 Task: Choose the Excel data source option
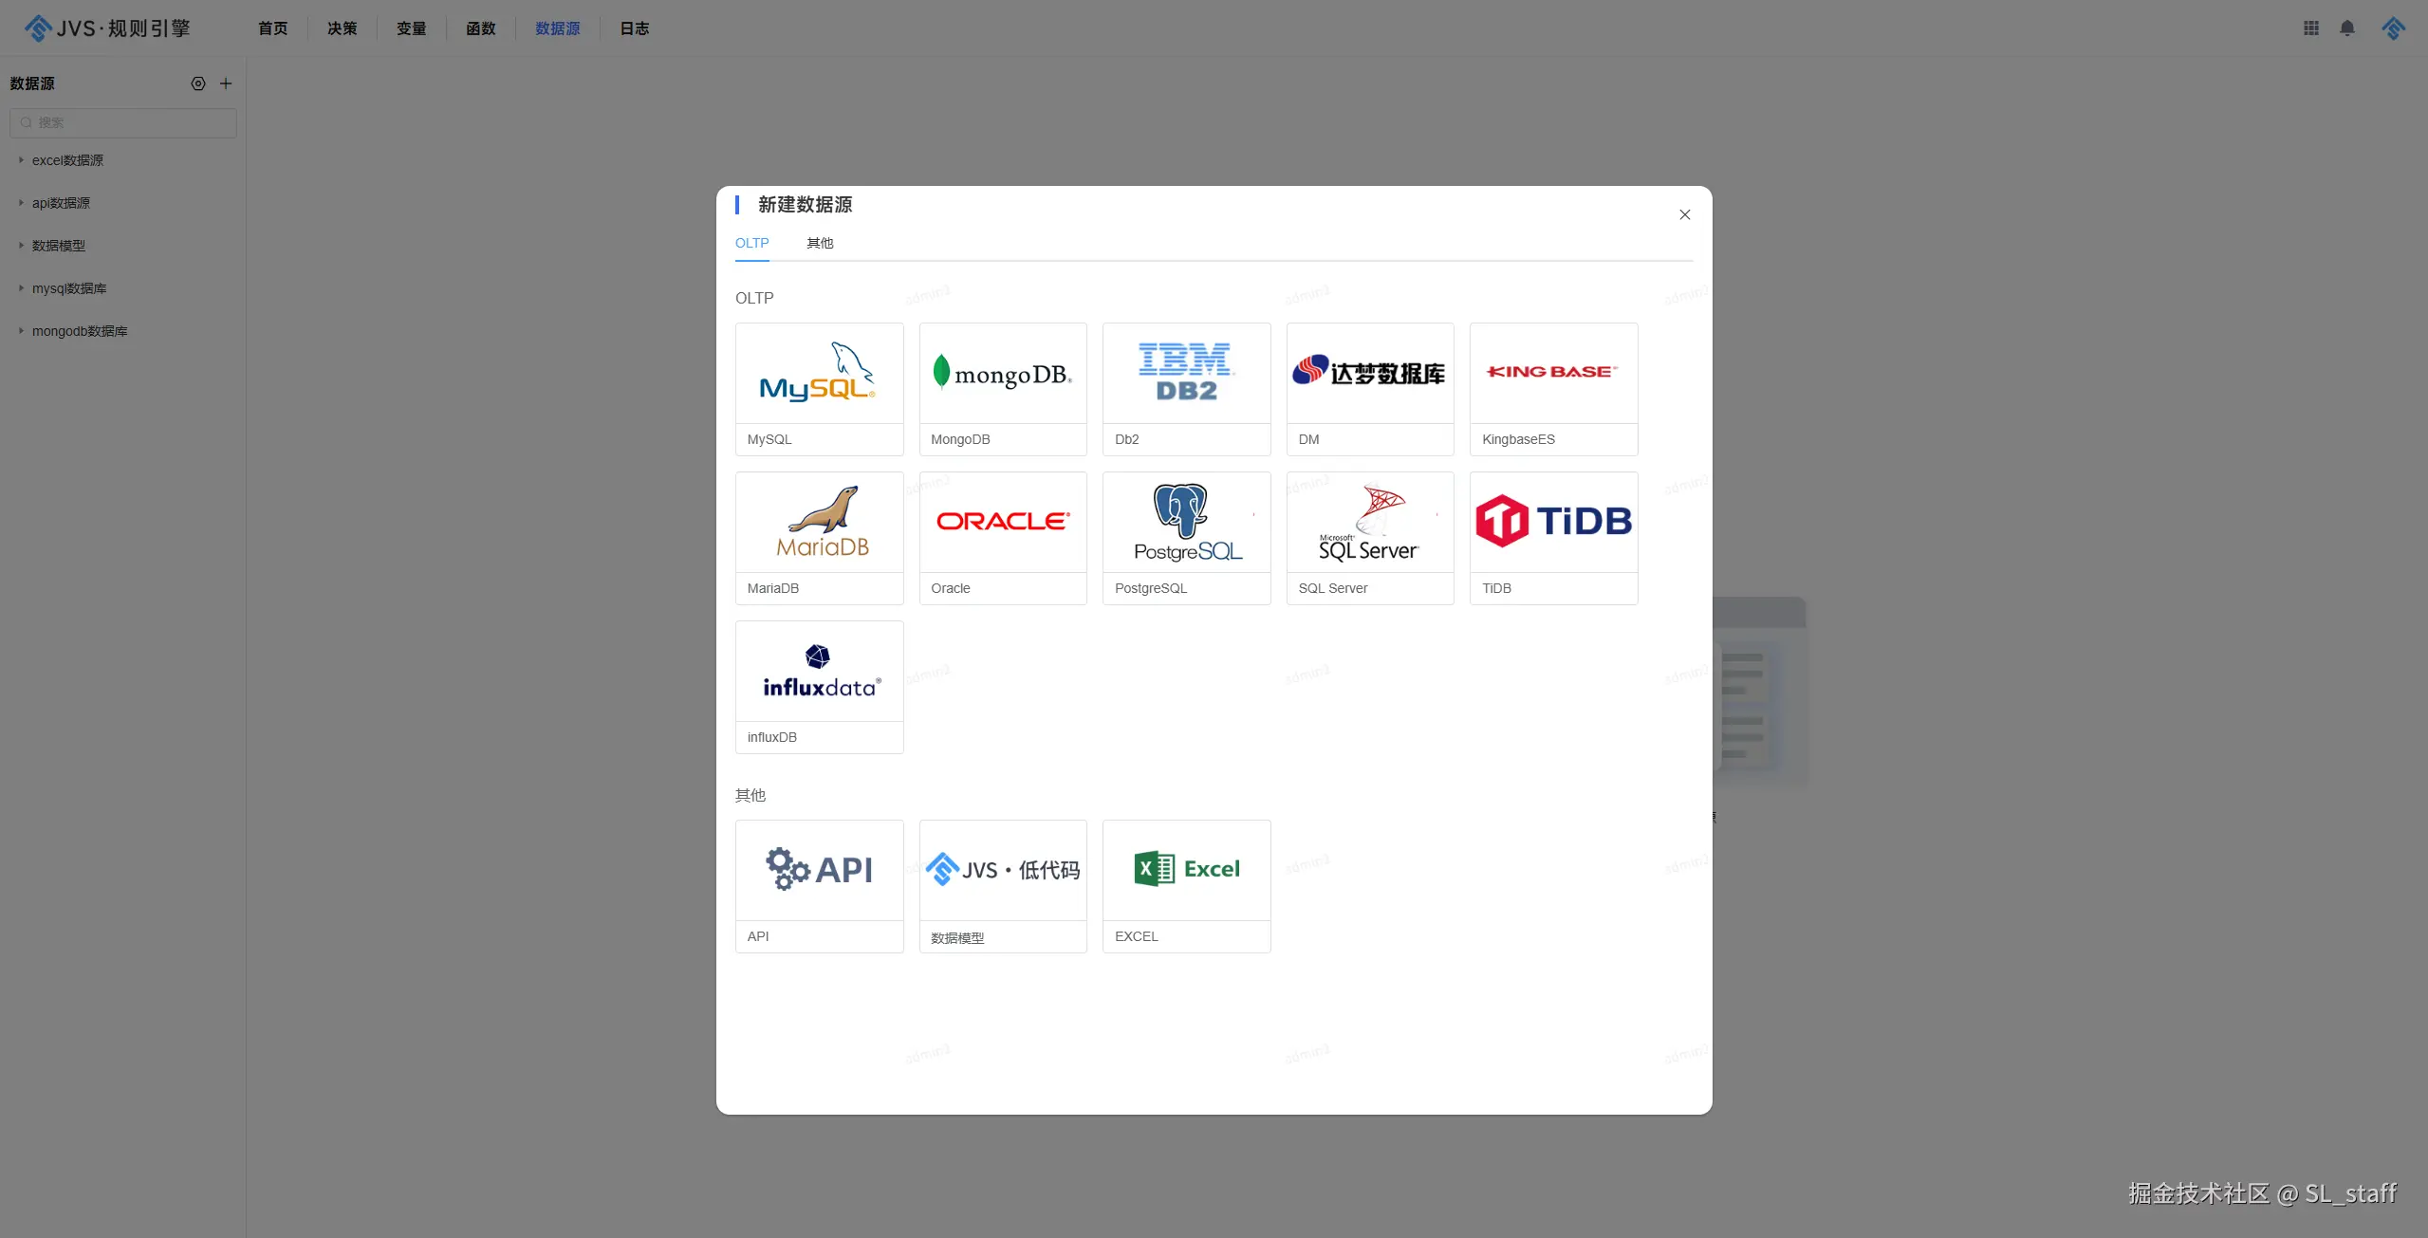coord(1186,885)
